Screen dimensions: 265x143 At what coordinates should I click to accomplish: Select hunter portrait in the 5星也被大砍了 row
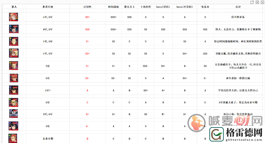click(x=14, y=103)
